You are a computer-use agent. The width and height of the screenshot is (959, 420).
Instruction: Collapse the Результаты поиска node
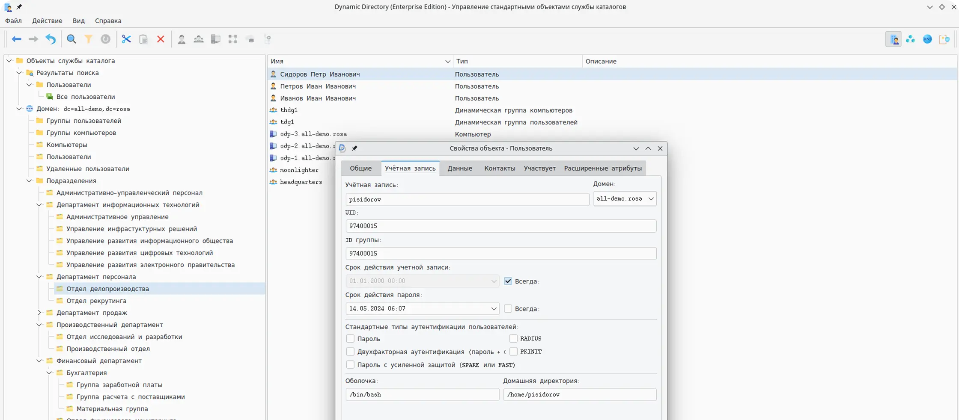(x=19, y=73)
